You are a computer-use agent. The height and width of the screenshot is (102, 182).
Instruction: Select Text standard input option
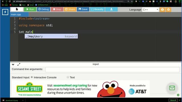coord(68,77)
